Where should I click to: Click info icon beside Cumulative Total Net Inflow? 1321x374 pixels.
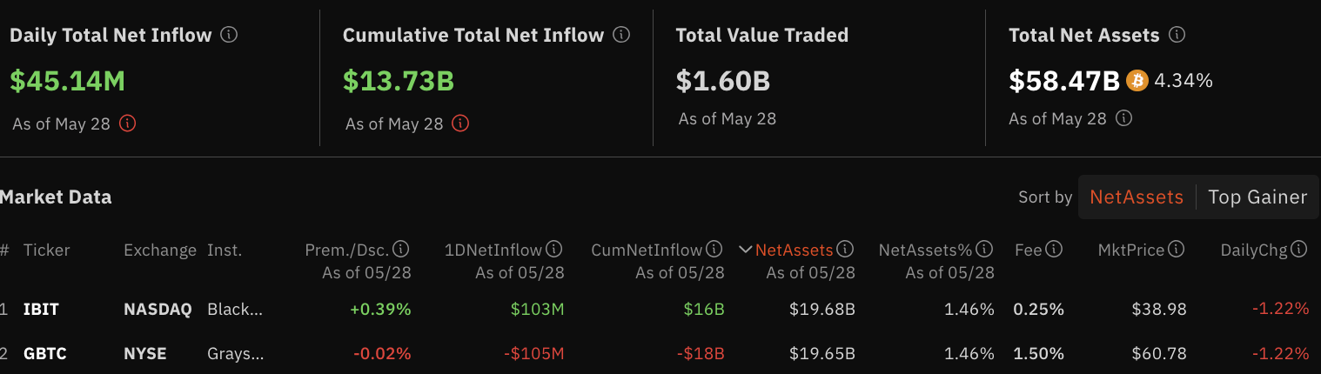(621, 35)
